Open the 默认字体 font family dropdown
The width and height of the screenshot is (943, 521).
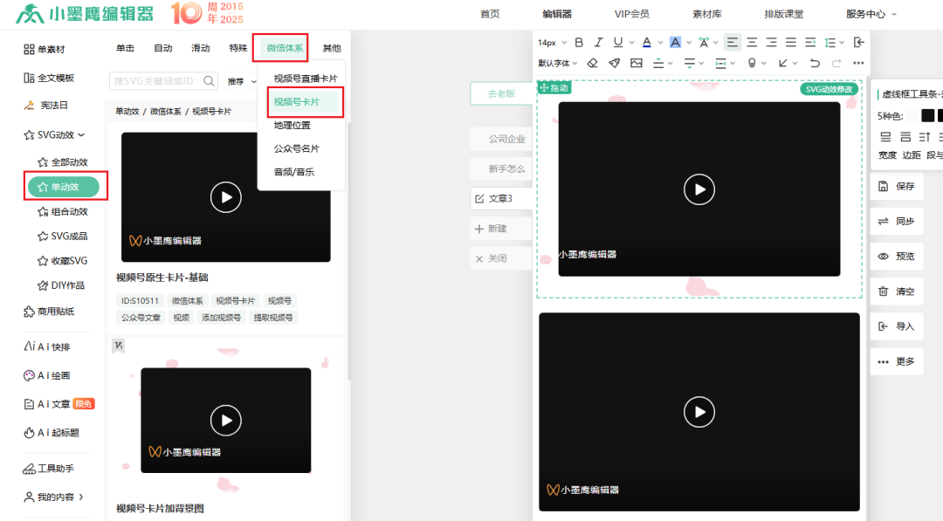tap(555, 63)
